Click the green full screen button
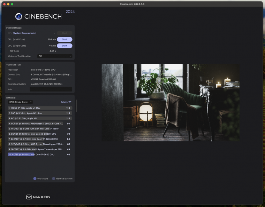265x207 pixels. click(x=12, y=4)
